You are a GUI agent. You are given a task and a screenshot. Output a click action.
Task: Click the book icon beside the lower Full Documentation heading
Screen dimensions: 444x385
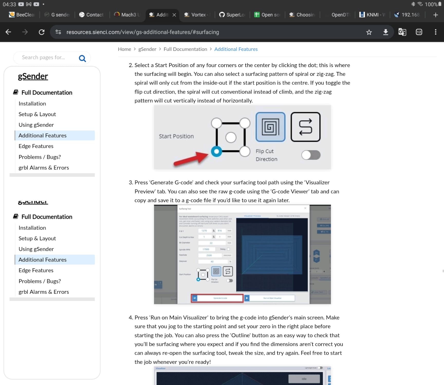(16, 216)
